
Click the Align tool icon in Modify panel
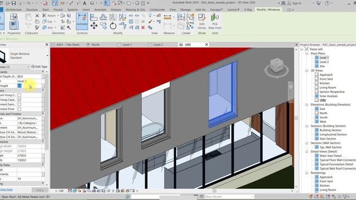pos(93,17)
